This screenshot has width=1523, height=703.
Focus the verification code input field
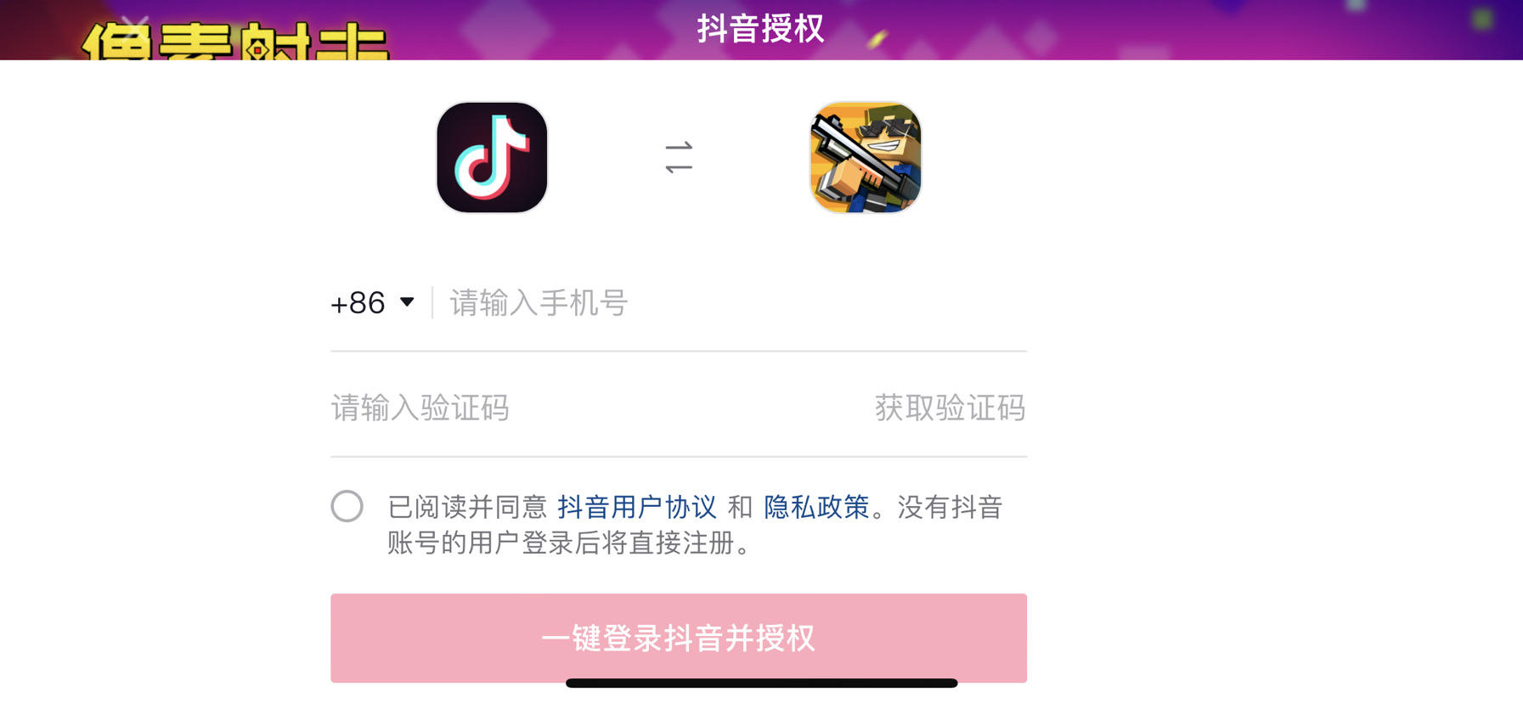tap(595, 408)
